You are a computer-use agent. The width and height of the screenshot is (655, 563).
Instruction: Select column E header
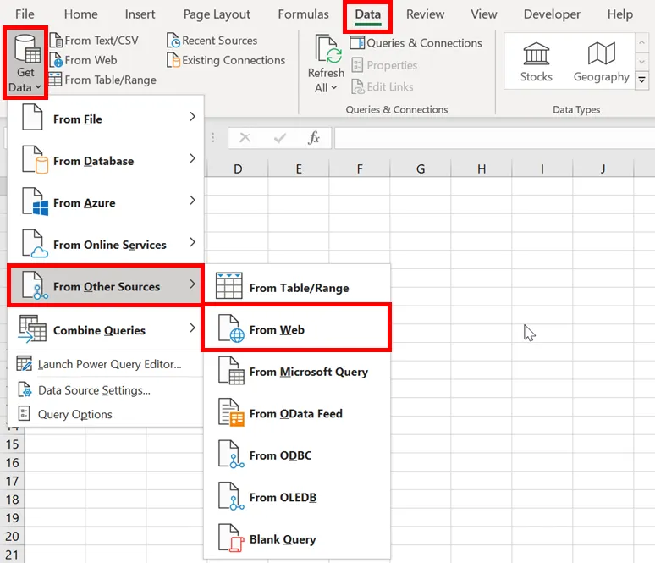click(299, 168)
